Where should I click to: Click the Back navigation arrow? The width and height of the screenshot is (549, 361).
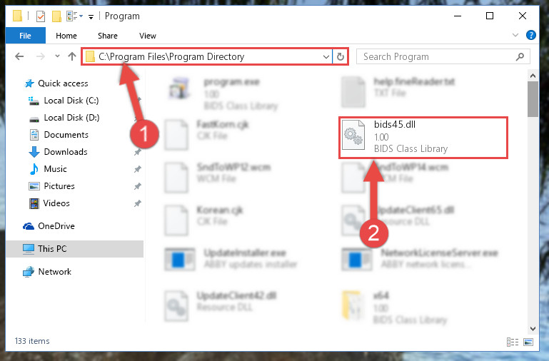click(x=19, y=56)
